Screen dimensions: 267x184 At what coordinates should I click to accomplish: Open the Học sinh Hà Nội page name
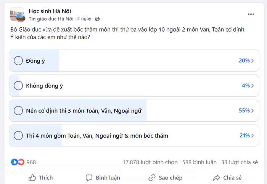50,11
